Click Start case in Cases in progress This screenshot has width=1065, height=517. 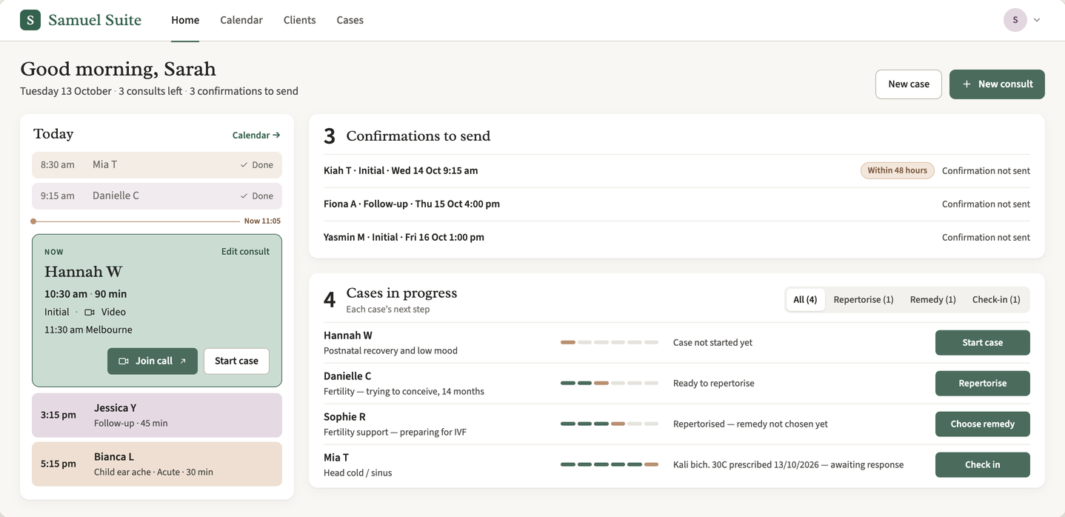click(983, 343)
